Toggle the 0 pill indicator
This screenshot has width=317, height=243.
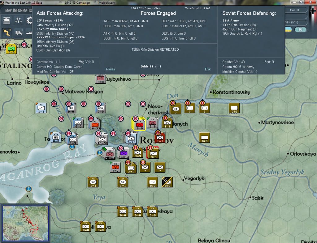pyautogui.click(x=301, y=29)
